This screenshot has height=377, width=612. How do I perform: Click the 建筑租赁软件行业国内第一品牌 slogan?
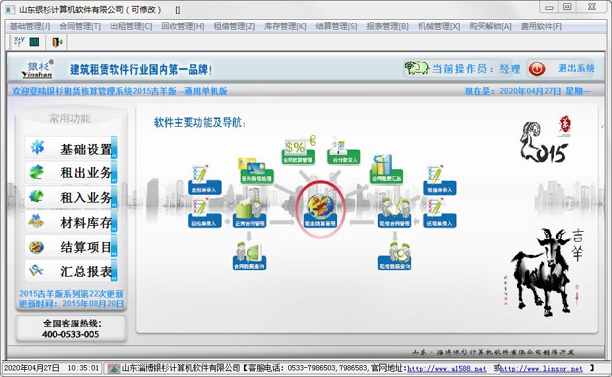pyautogui.click(x=141, y=69)
